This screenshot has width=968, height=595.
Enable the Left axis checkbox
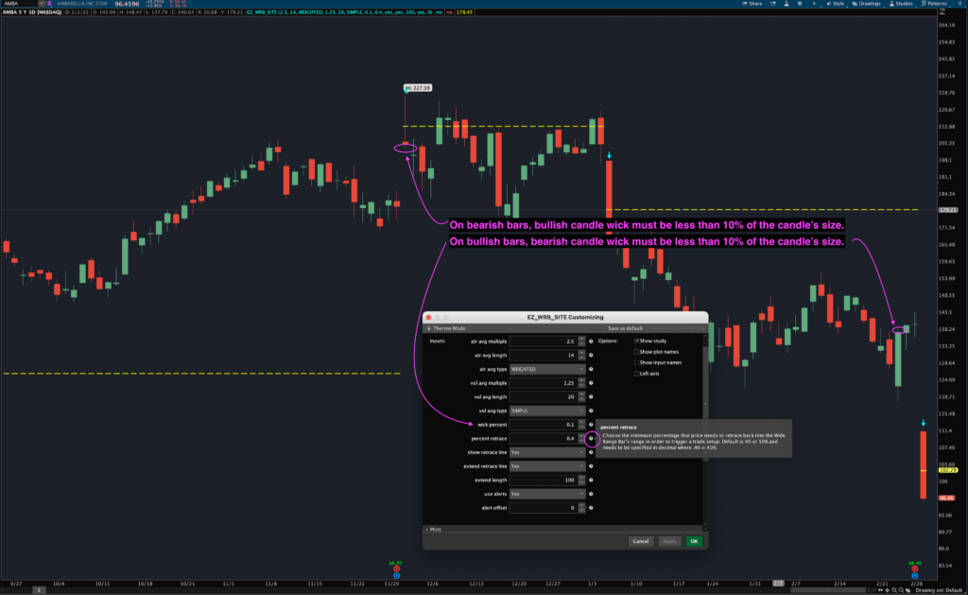[x=637, y=374]
